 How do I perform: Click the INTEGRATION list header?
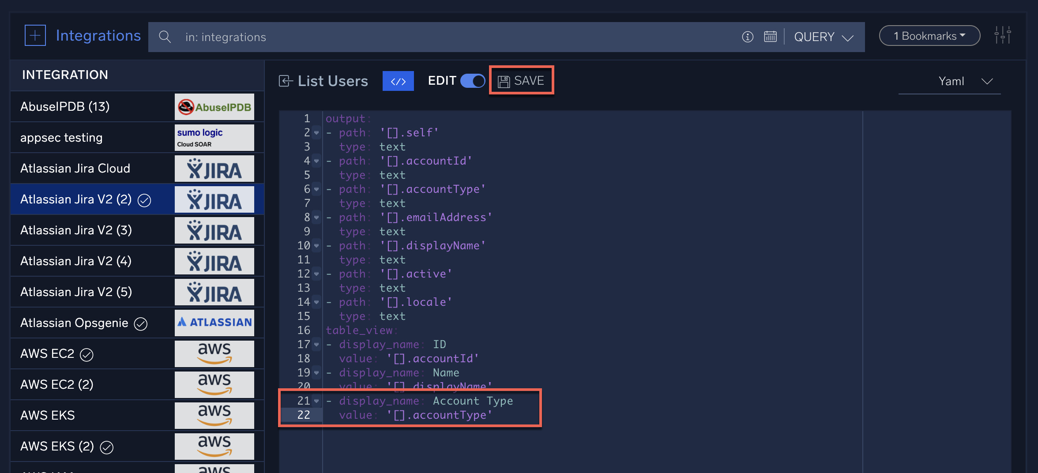(64, 75)
